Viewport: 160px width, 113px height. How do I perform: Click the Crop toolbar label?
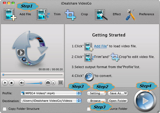click(84, 14)
